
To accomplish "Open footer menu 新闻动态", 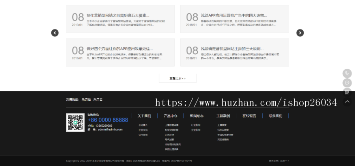I will pos(197,116).
